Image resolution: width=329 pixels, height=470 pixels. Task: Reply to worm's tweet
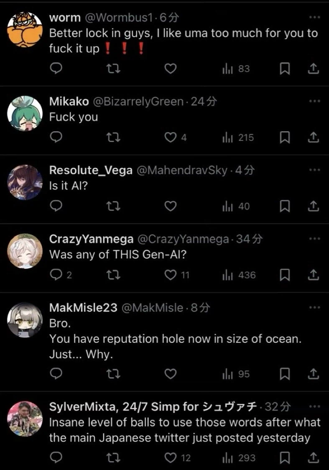click(56, 69)
